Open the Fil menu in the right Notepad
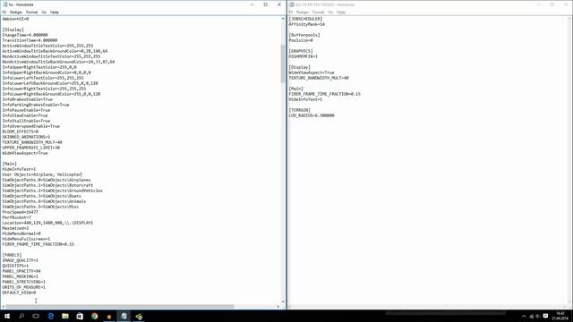Screen dimensions: 573x322 pos(291,12)
